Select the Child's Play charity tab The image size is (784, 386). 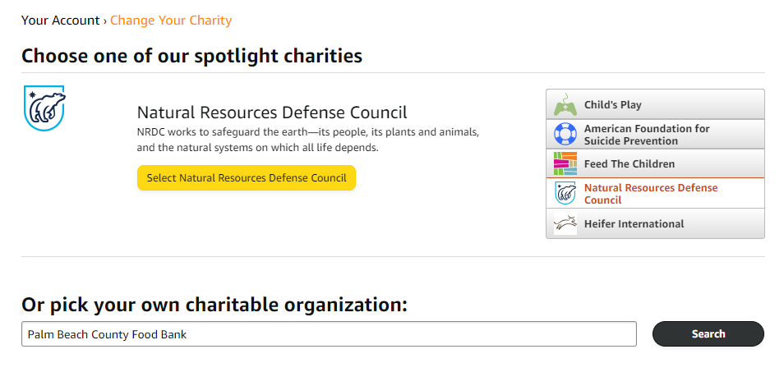coord(655,105)
